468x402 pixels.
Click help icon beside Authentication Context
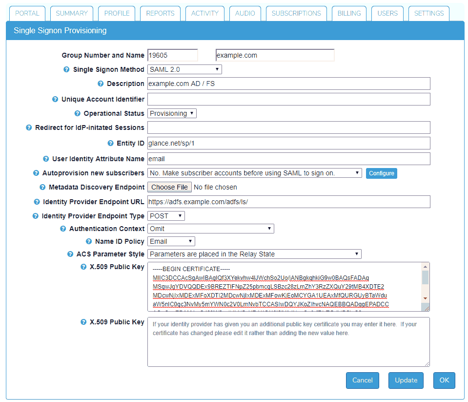[63, 229]
